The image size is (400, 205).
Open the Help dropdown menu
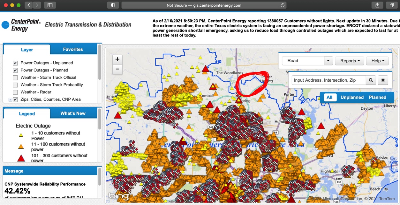[x=377, y=61]
